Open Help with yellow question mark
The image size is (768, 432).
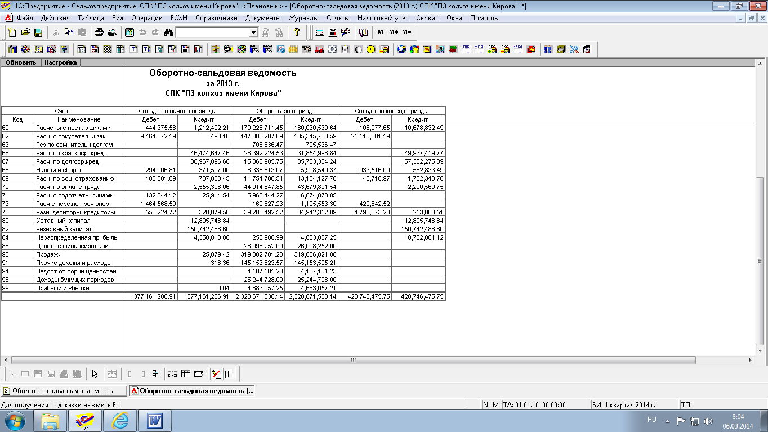(297, 33)
